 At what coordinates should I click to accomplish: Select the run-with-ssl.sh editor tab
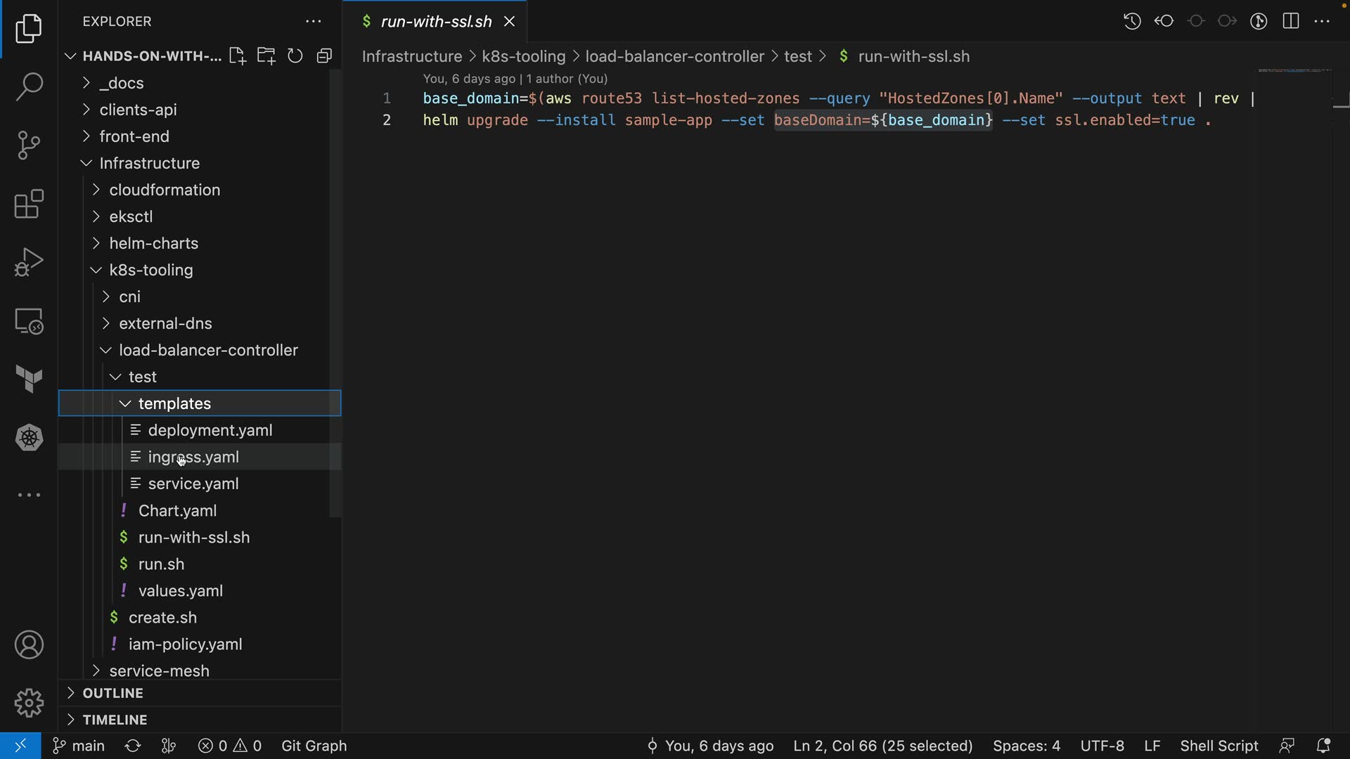[435, 22]
